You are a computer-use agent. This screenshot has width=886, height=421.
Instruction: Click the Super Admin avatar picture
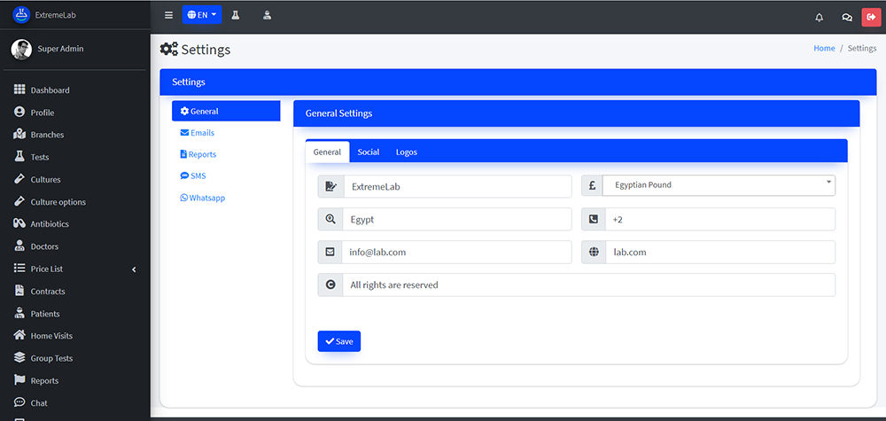point(21,49)
